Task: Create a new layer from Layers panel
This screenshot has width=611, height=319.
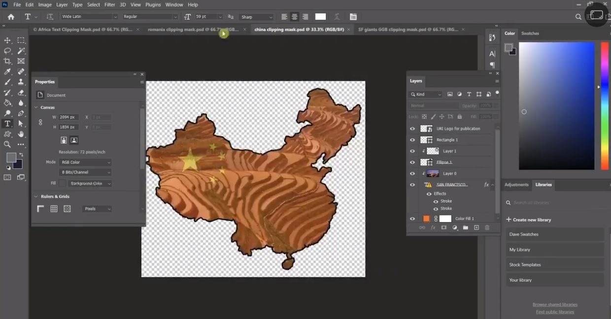Action: (476, 228)
